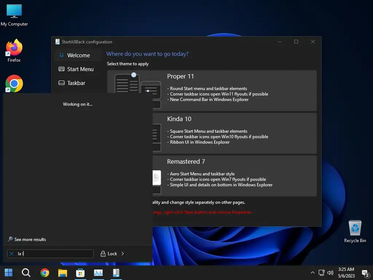Click the volume speaker tray icon
The image size is (373, 280).
coord(330,273)
